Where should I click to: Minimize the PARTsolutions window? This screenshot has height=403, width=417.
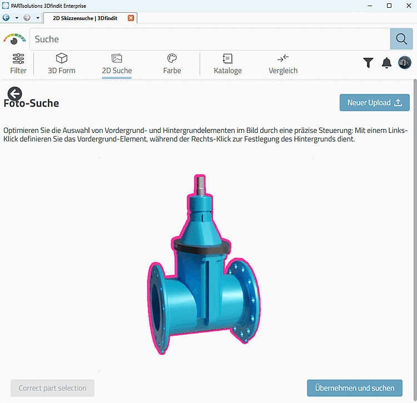(x=370, y=6)
